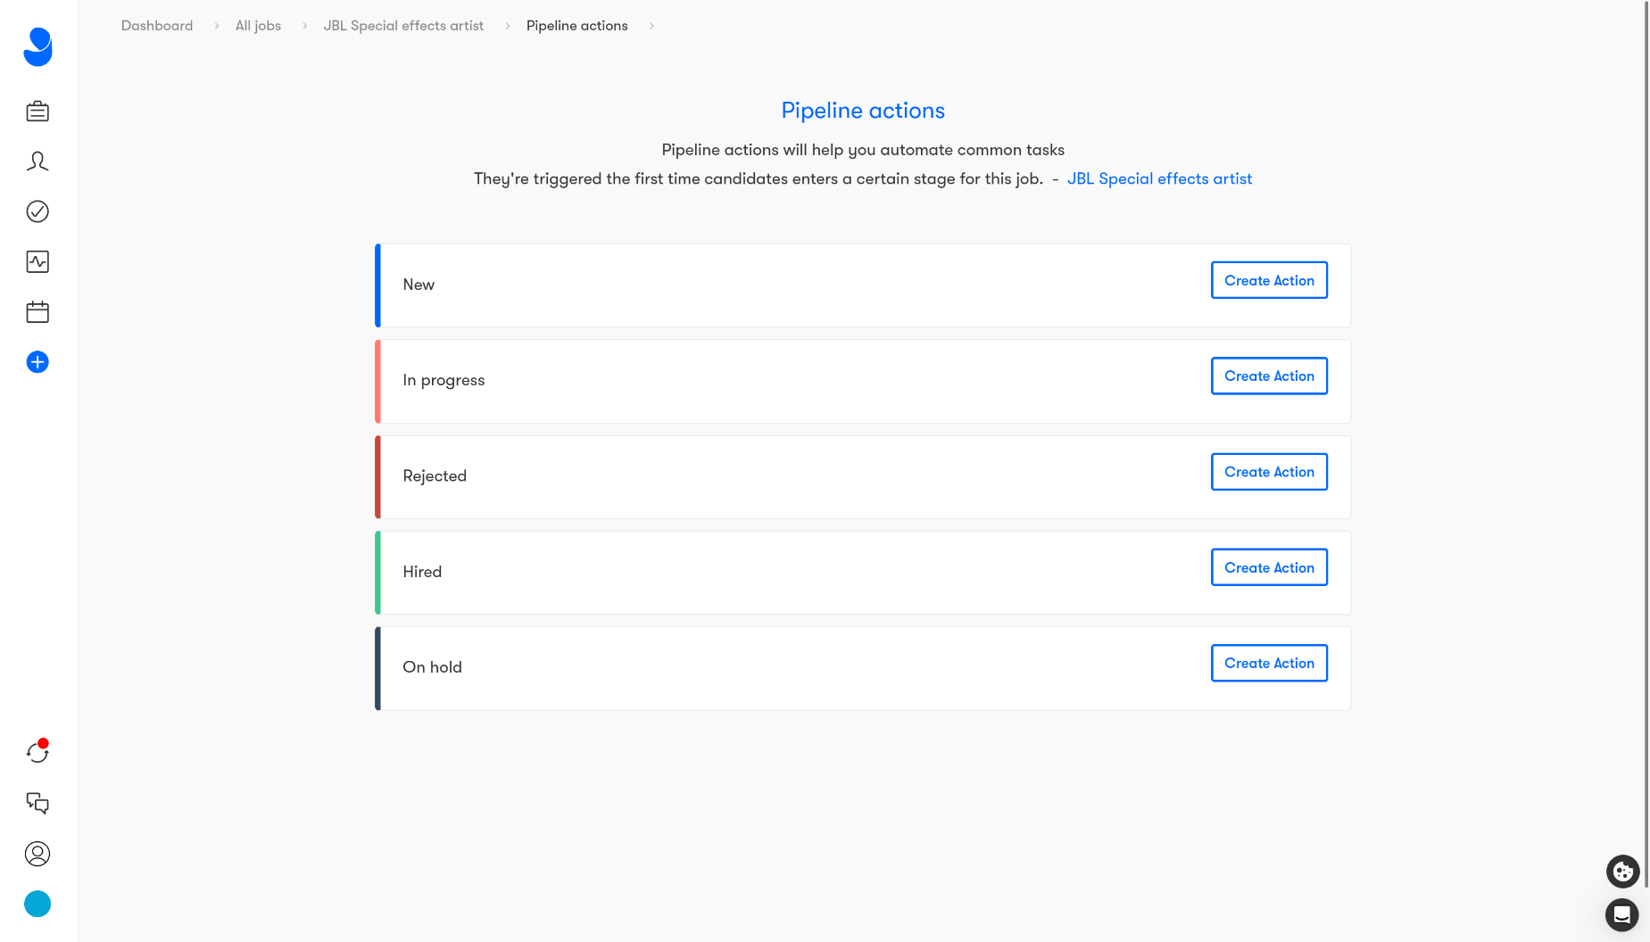1650x942 pixels.
Task: Open the user profile account icon
Action: 37,854
